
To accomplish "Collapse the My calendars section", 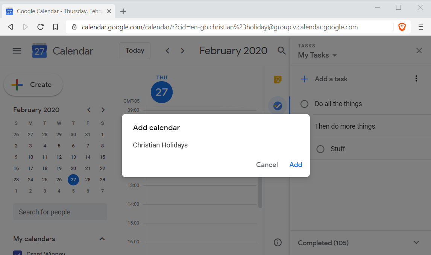I will tap(102, 239).
